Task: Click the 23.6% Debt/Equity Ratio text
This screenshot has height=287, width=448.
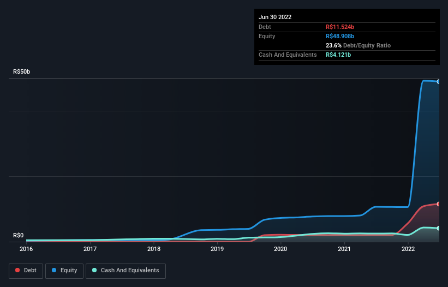Action: [x=358, y=45]
